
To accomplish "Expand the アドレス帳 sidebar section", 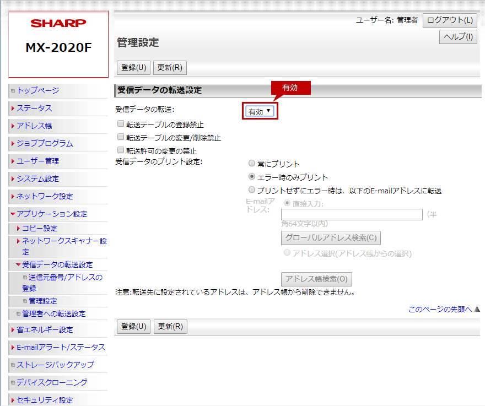I will 34,126.
